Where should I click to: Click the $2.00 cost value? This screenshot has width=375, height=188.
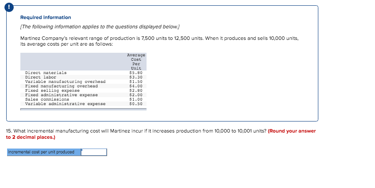(136, 95)
